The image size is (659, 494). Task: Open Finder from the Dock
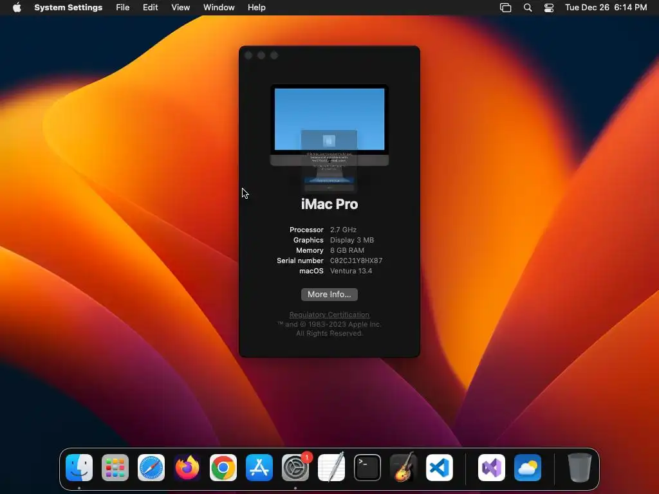coord(79,468)
